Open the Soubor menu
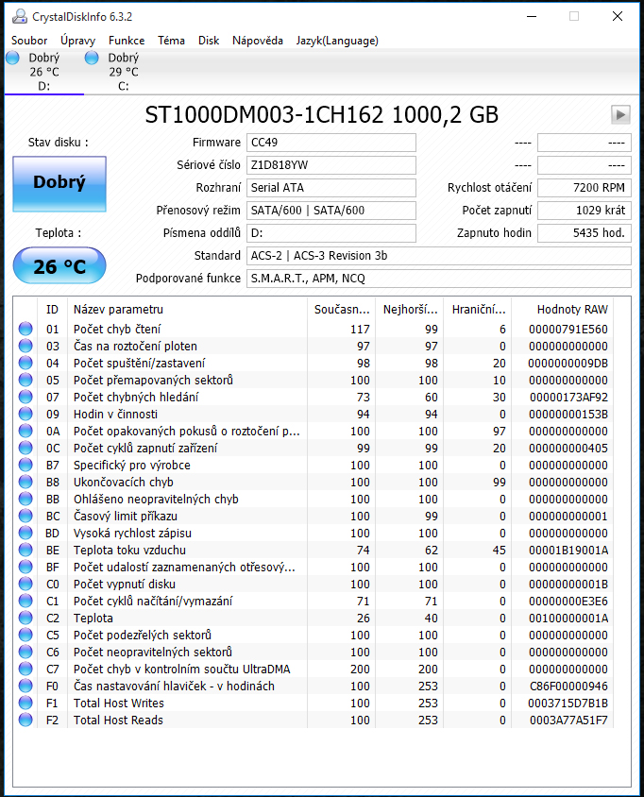Screen dimensions: 644x797 pos(29,41)
